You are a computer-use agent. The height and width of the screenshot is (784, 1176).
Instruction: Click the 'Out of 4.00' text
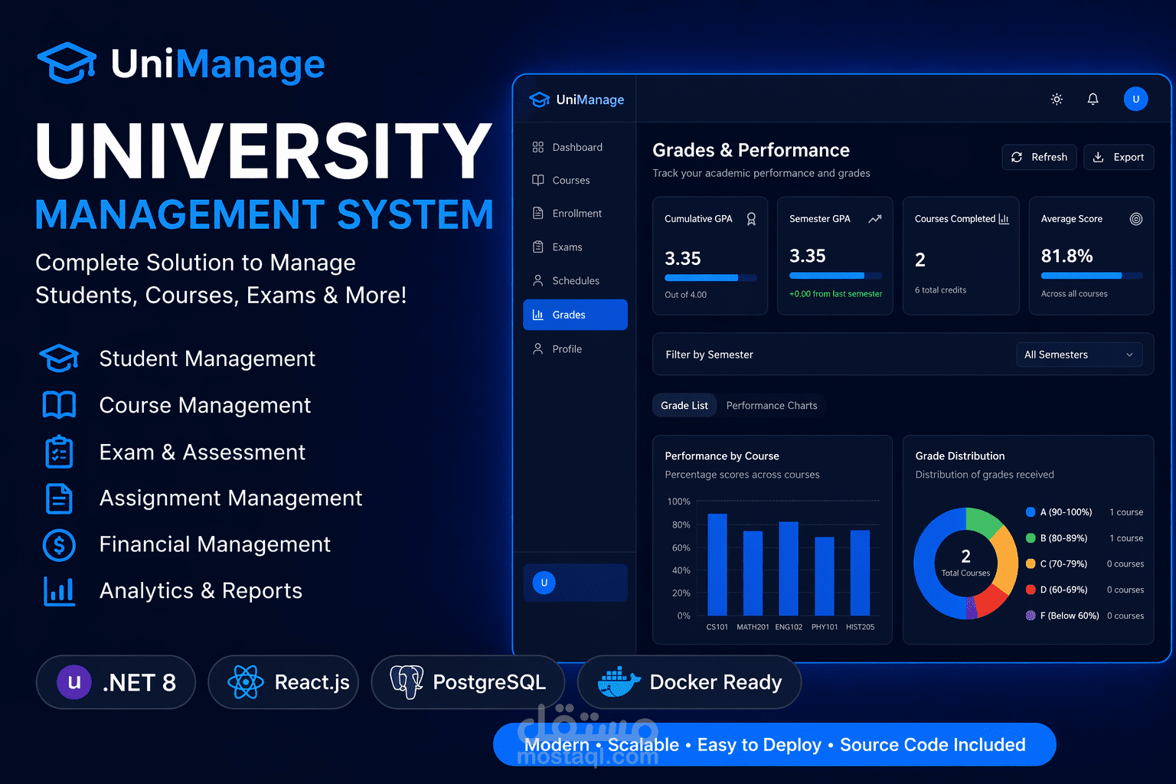point(685,295)
